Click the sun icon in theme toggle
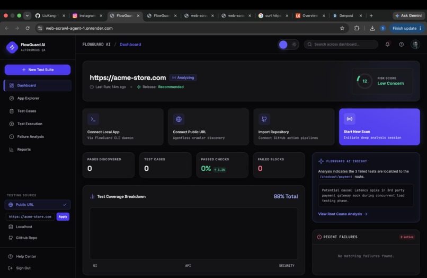The image size is (427, 278). (x=294, y=45)
